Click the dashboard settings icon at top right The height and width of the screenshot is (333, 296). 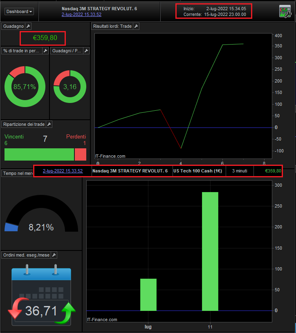point(285,11)
